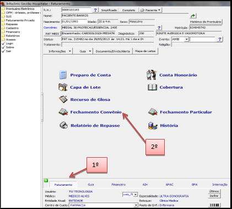Select Repasse in the sidebar
The height and width of the screenshot is (209, 232).
pos(9,24)
